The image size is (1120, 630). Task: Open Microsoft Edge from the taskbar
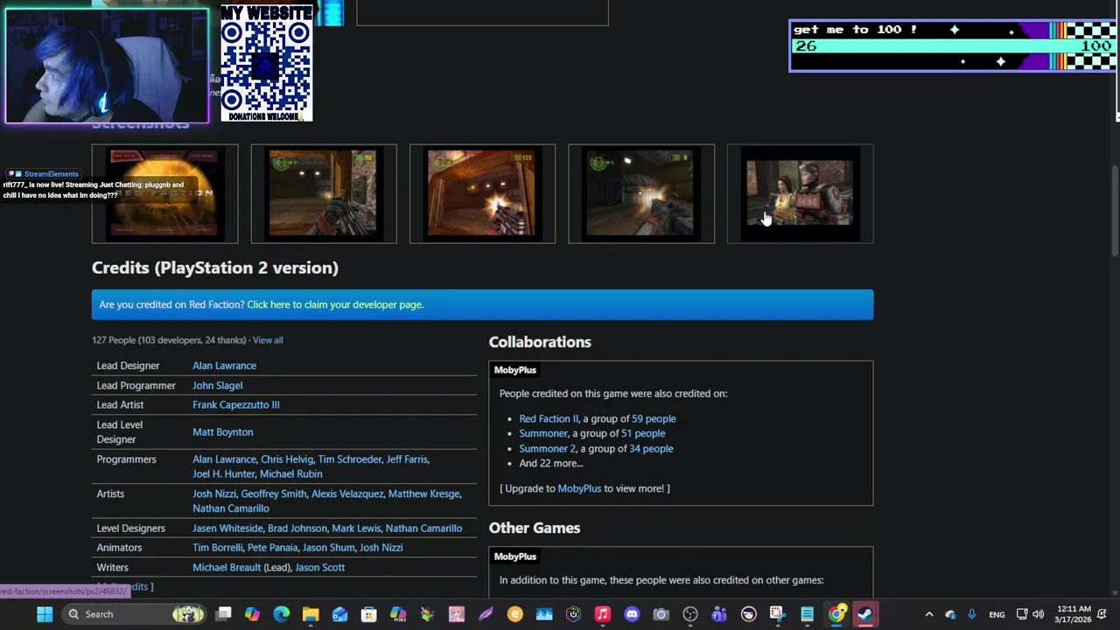[281, 614]
